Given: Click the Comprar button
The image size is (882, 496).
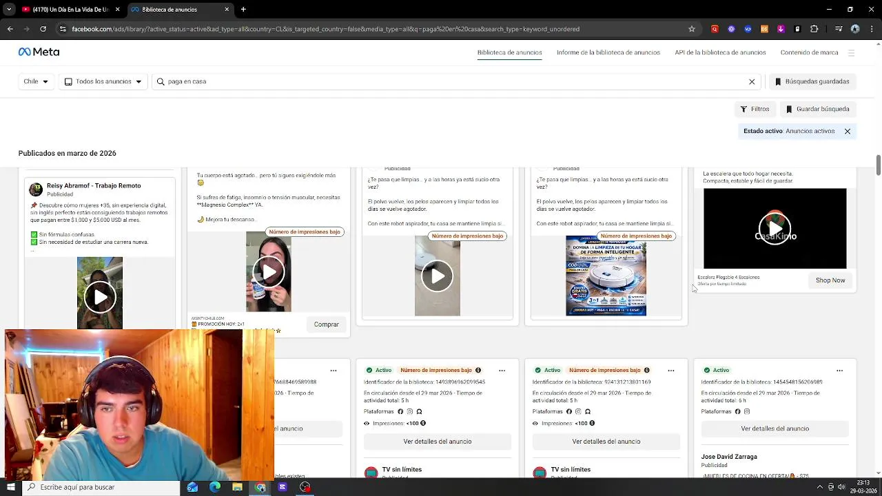Looking at the screenshot, I should (x=327, y=324).
